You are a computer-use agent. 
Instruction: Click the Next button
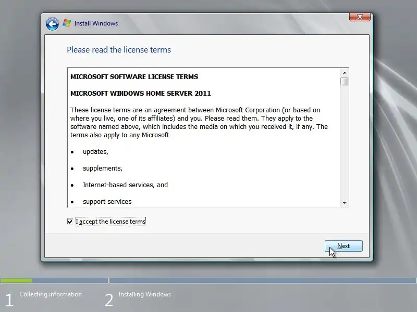tap(344, 246)
